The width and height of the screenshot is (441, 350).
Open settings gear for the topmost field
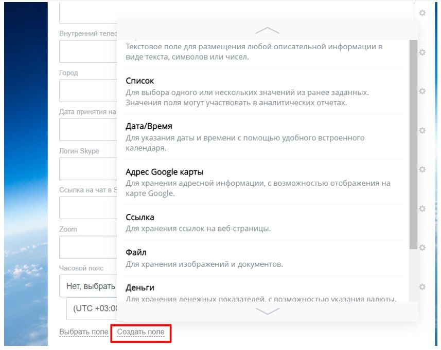coord(422,13)
